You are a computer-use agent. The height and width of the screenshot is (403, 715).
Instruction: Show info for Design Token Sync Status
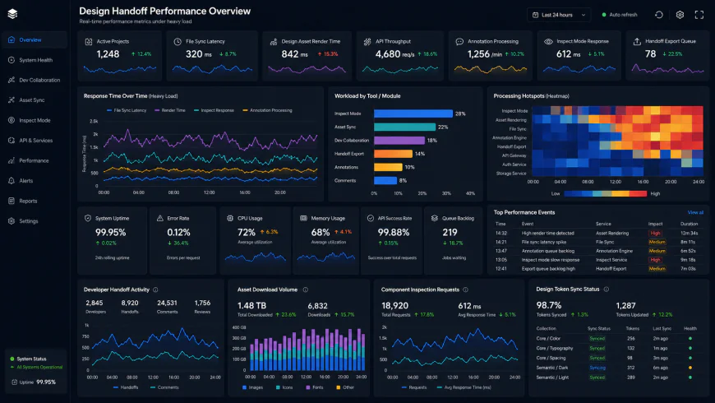tap(607, 290)
